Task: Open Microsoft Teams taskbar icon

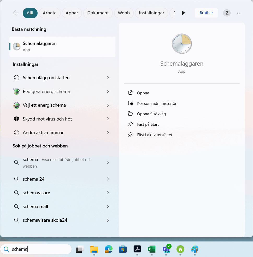Action: pos(166,249)
